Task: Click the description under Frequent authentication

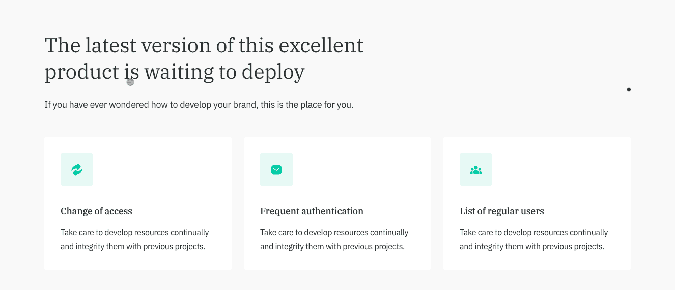Action: coord(334,240)
